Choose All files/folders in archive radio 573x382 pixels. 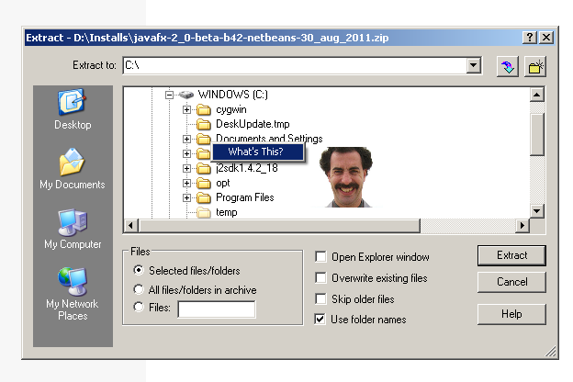point(139,290)
